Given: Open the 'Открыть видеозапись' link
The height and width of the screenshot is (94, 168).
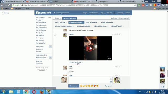Looking at the screenshot, I should (76, 62).
